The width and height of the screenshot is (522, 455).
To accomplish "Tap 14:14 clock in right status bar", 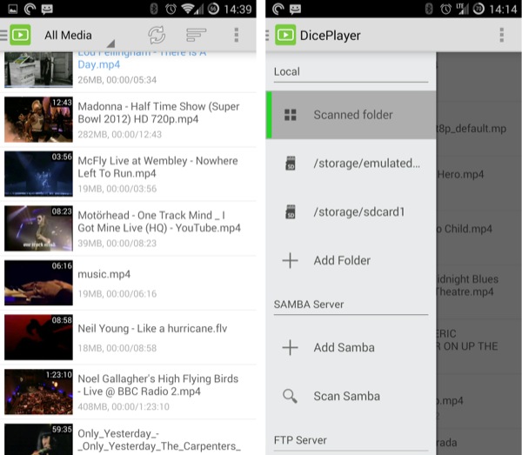I will coord(503,10).
